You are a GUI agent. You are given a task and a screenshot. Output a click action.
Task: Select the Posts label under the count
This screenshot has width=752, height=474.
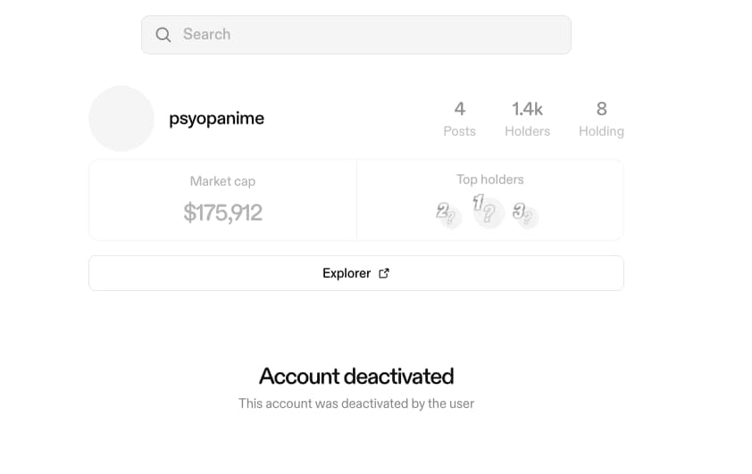459,131
